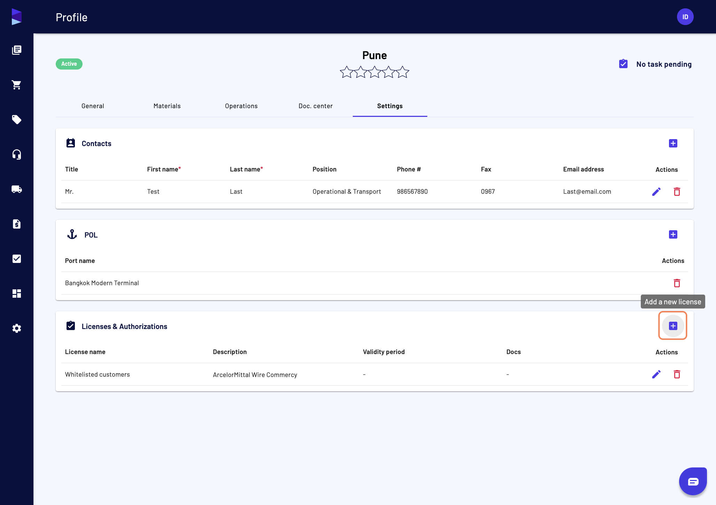Open the headset support sidebar icon
This screenshot has height=505, width=716.
[17, 154]
